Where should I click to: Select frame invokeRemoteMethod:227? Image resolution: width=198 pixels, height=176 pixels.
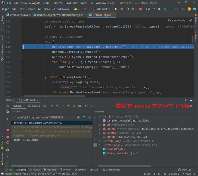pyautogui.click(x=52, y=127)
